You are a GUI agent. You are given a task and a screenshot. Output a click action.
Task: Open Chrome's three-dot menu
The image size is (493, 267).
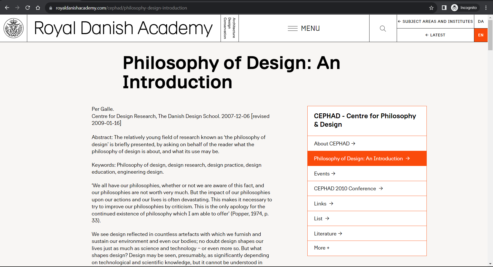(486, 8)
